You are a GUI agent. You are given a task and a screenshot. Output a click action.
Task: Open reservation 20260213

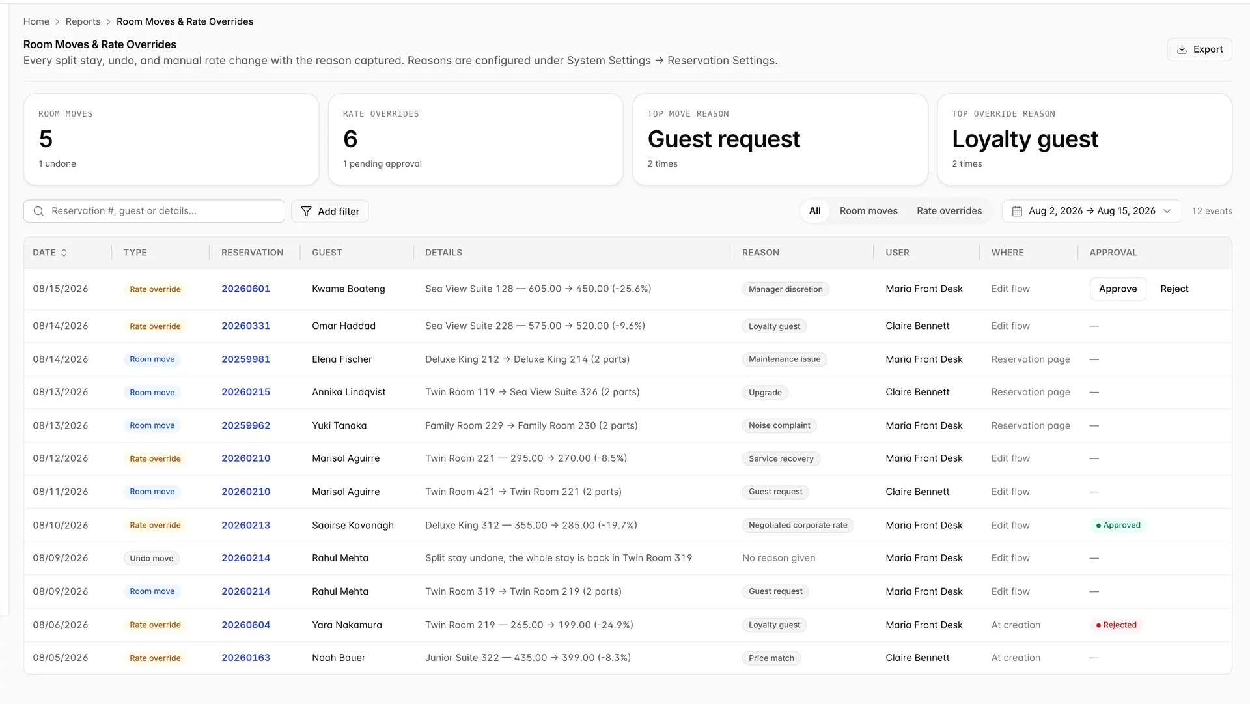pyautogui.click(x=245, y=525)
